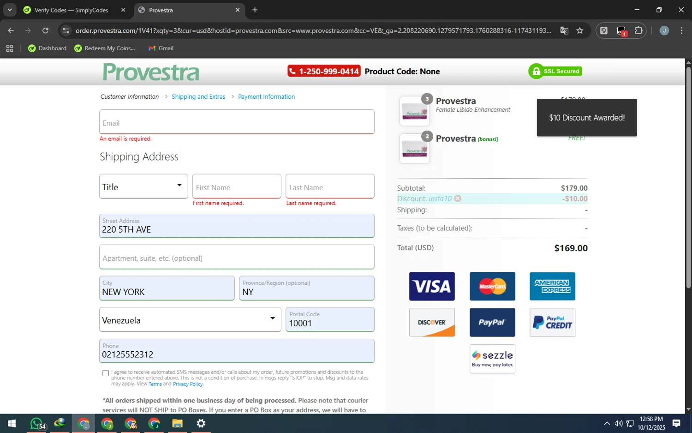Image resolution: width=692 pixels, height=433 pixels.
Task: Click the Street Address field
Action: point(237,226)
